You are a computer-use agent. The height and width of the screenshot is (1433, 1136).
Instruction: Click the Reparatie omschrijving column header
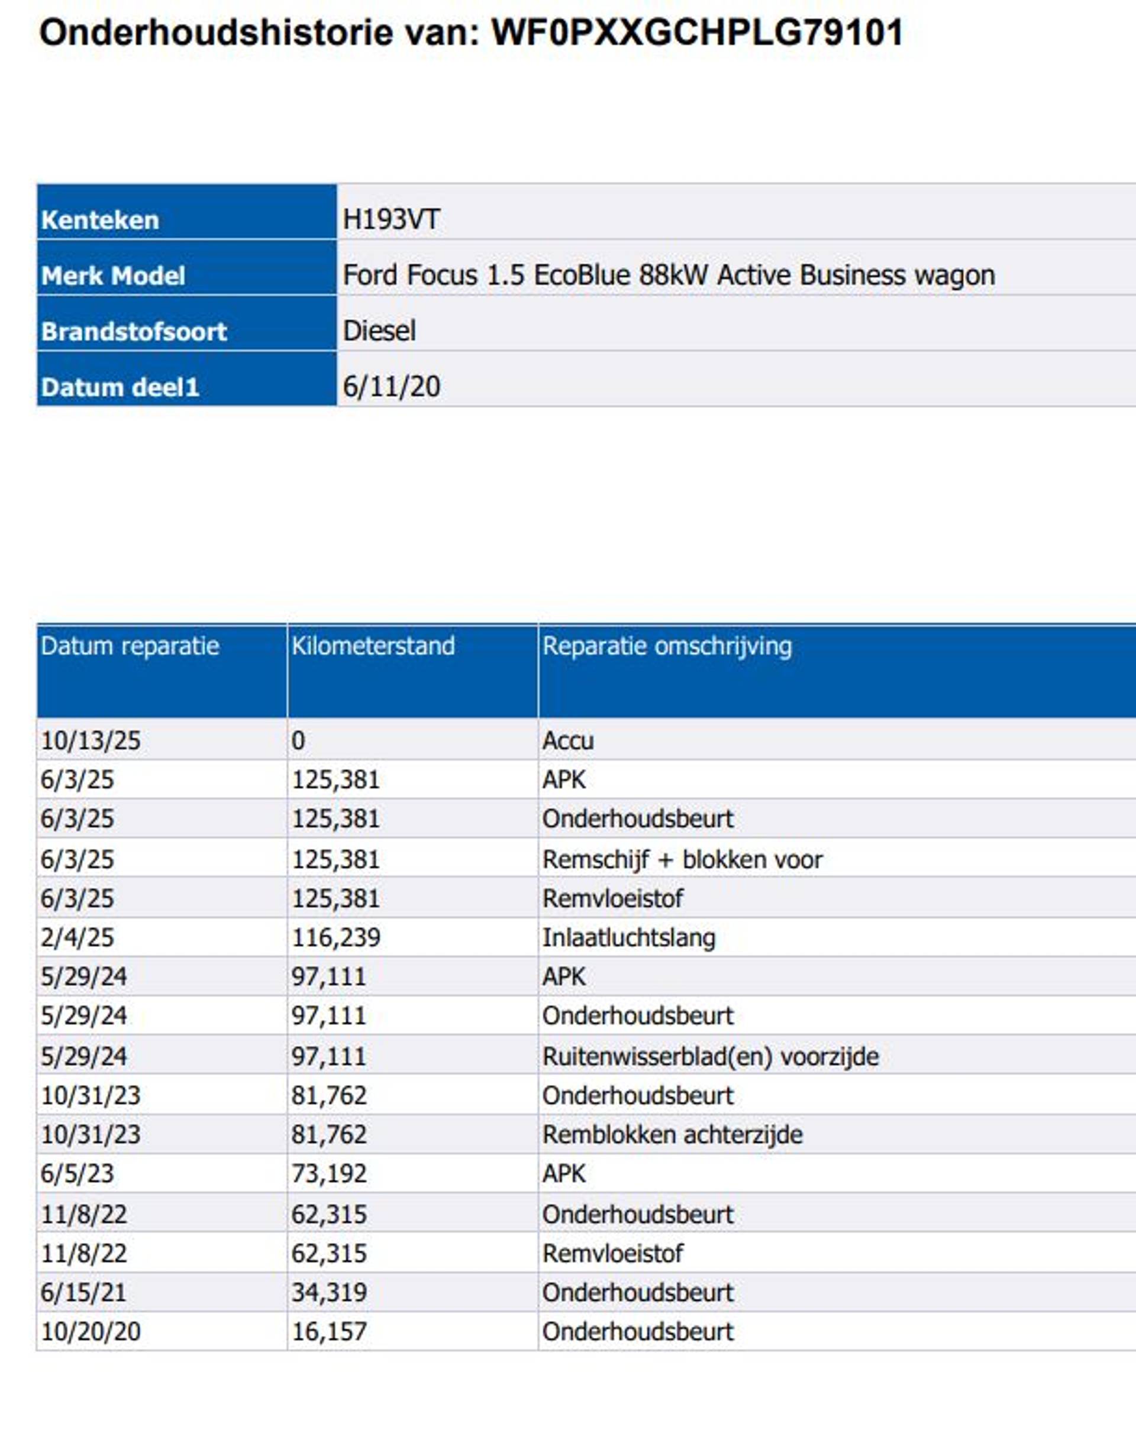[666, 646]
